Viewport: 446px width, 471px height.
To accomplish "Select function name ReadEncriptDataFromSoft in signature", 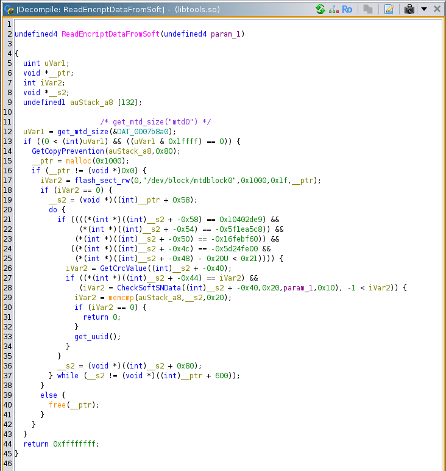I will click(x=111, y=34).
